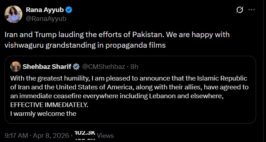Open the three-dot more options menu

click(x=252, y=10)
